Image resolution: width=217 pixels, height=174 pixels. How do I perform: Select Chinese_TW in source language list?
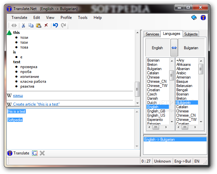coord(157,86)
